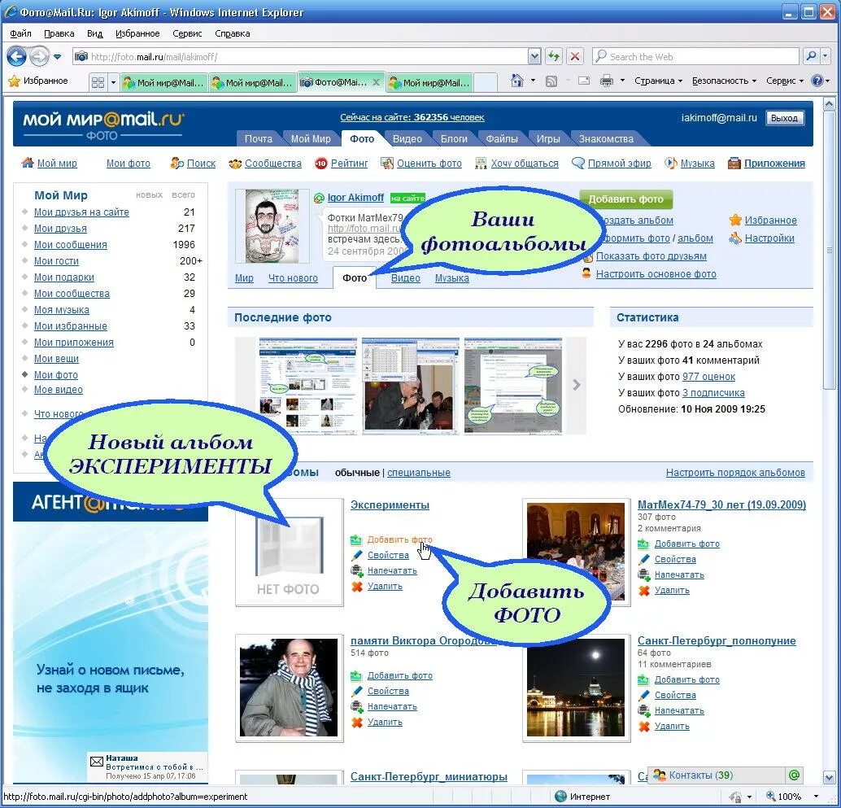
Task: Click the Add to favorites star icon (Избранное)
Action: pos(735,220)
